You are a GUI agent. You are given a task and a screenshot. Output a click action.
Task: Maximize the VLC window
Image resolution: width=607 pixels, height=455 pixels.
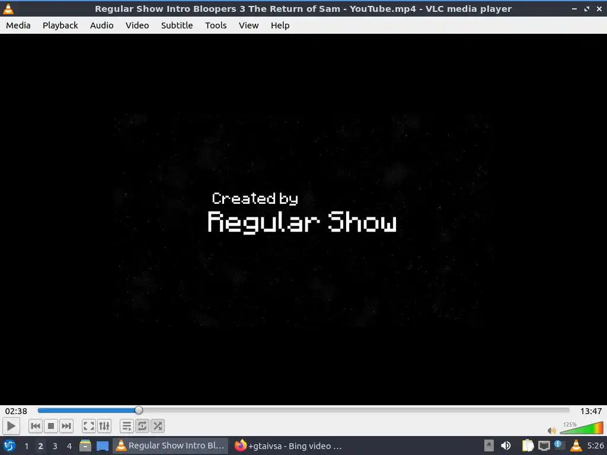(587, 8)
